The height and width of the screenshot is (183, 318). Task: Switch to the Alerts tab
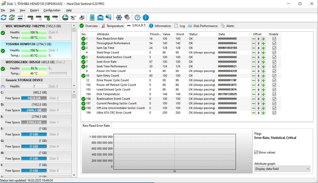[x=227, y=26]
